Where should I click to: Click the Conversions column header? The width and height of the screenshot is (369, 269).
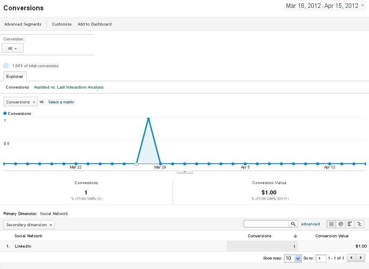click(x=260, y=236)
